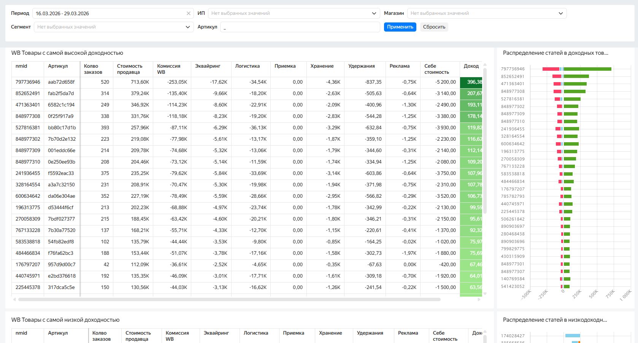
Task: Clear the Период date range with the X icon
Action: 189,13
